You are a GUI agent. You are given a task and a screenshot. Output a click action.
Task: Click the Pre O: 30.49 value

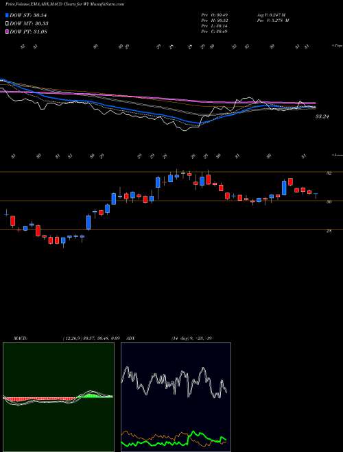[214, 14]
